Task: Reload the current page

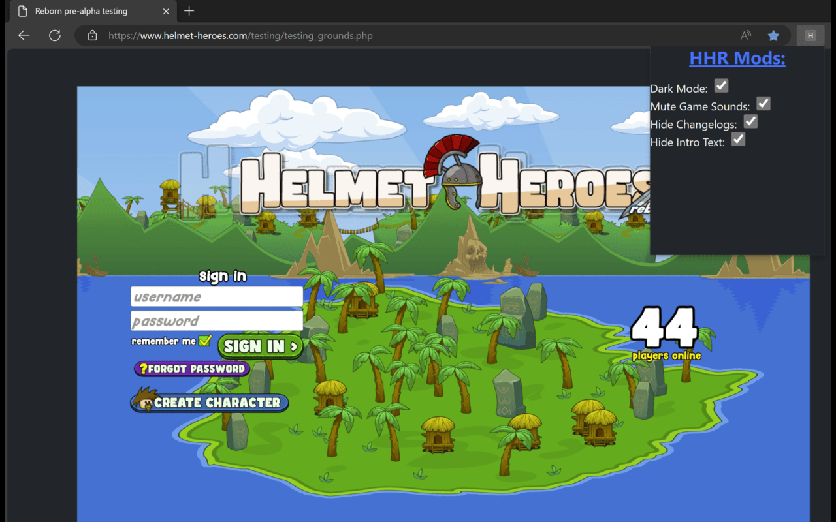Action: [x=55, y=35]
